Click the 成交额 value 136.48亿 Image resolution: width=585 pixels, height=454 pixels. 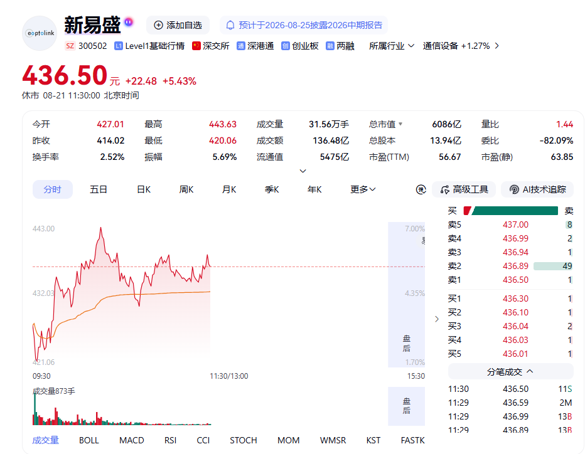331,140
